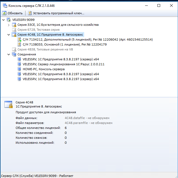
Task: Click the grayed Серия 4B38 icon
Action: (14, 49)
